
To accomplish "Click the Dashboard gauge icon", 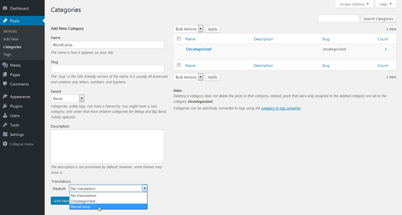I will pos(5,8).
